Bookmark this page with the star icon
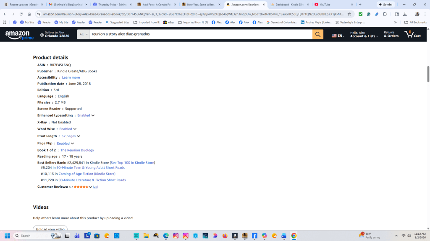The image size is (430, 241). [x=349, y=14]
